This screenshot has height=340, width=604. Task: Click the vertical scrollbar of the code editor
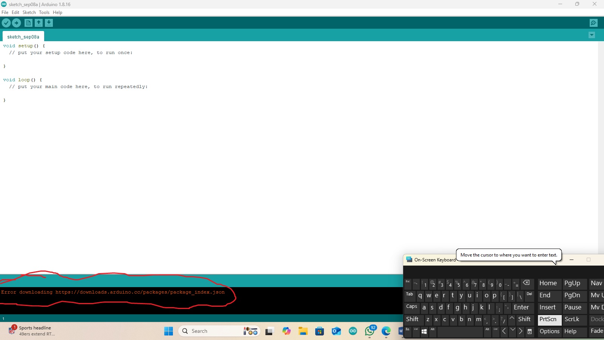coord(601,157)
